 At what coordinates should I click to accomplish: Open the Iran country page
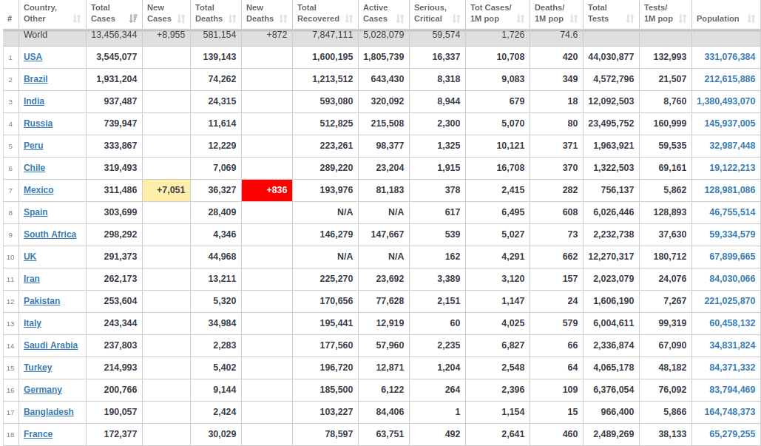[x=32, y=279]
